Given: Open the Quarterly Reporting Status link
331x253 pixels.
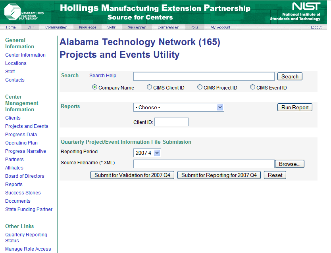Looking at the screenshot, I should [26, 238].
